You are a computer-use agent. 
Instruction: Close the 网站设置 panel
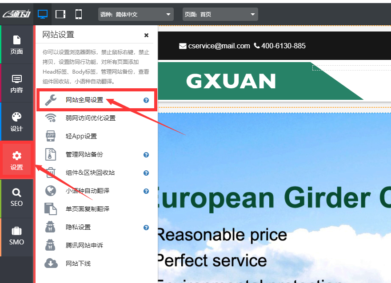(146, 35)
